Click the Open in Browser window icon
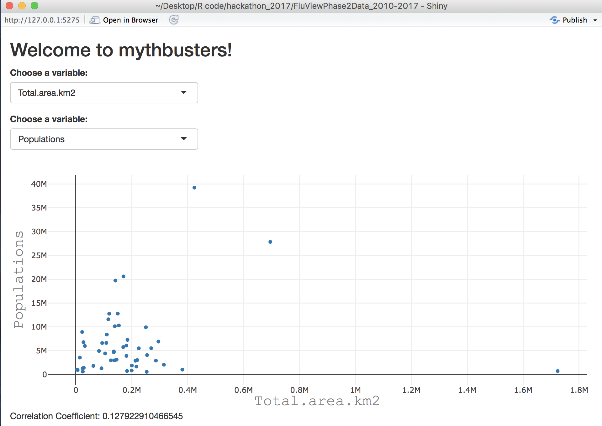Image resolution: width=602 pixels, height=426 pixels. 94,20
